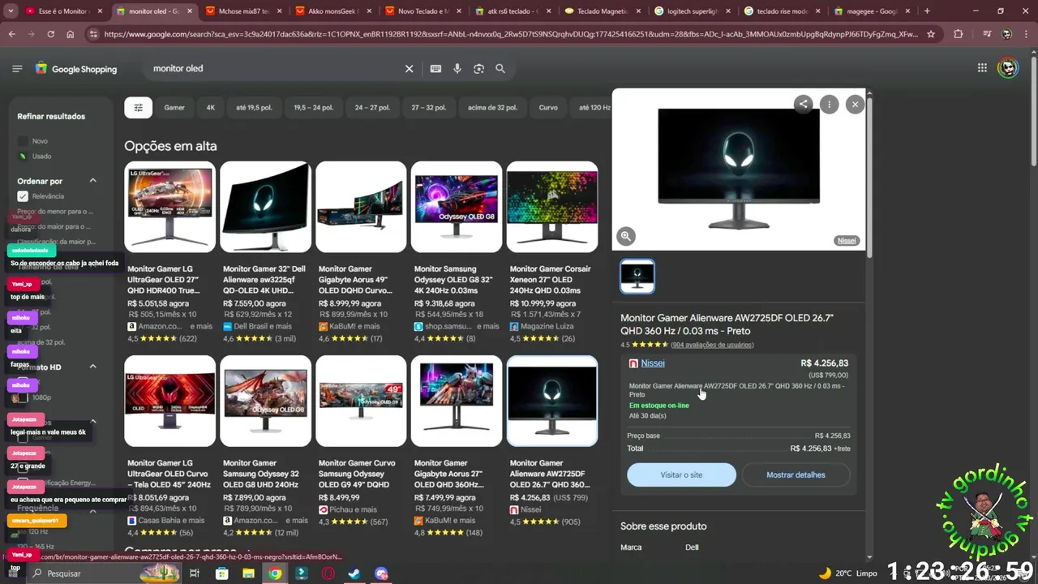
Task: Click the Chrome address bar URL
Action: [511, 34]
